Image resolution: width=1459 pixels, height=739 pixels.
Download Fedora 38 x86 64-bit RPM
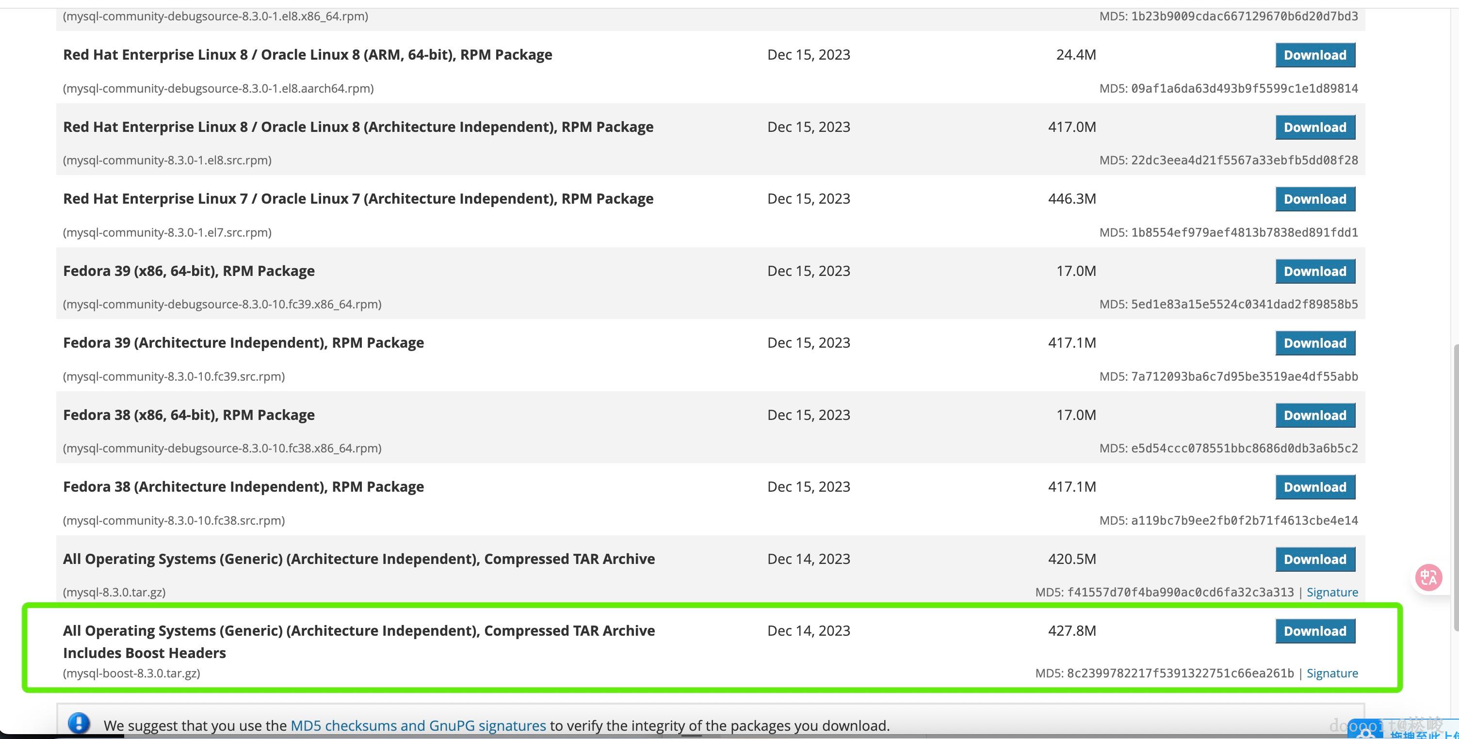click(x=1314, y=415)
